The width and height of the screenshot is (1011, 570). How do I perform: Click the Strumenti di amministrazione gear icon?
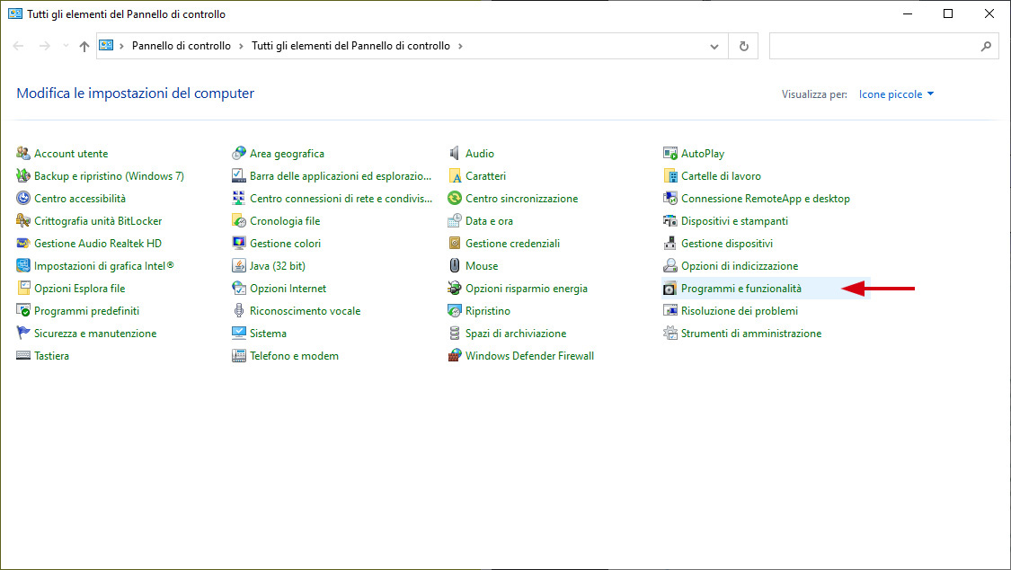[670, 334]
